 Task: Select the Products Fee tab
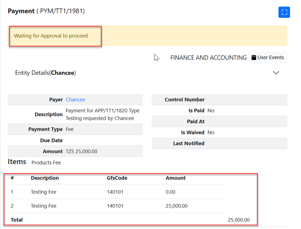(46, 163)
